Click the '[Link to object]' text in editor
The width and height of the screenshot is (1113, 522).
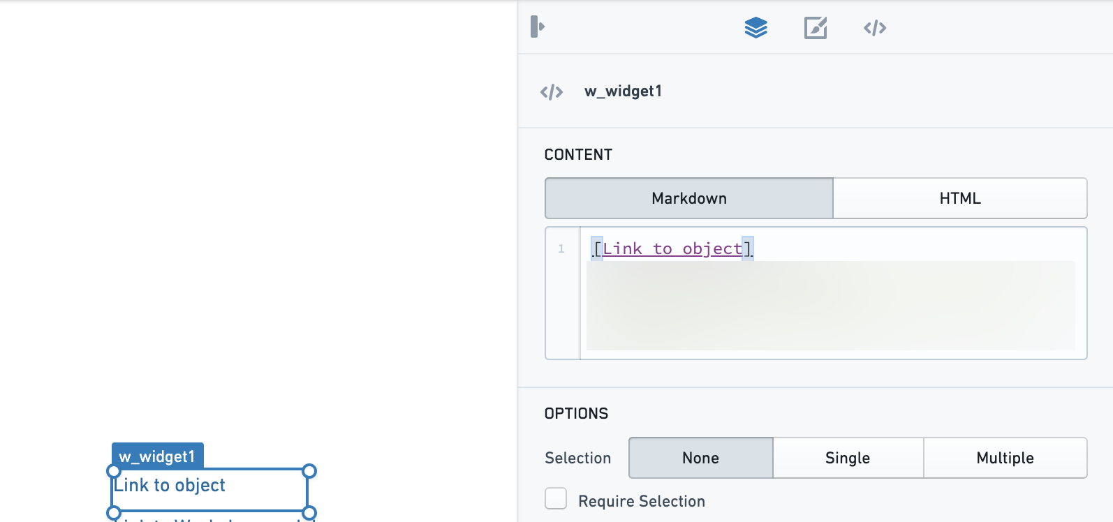point(672,249)
